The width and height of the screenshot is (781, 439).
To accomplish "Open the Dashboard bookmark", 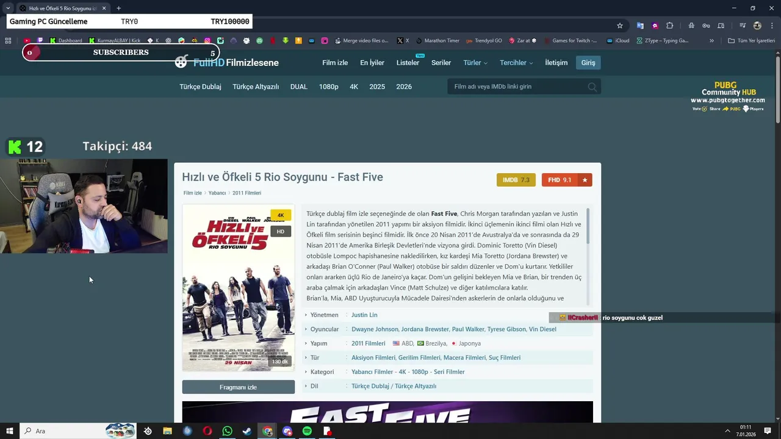I will tap(66, 41).
